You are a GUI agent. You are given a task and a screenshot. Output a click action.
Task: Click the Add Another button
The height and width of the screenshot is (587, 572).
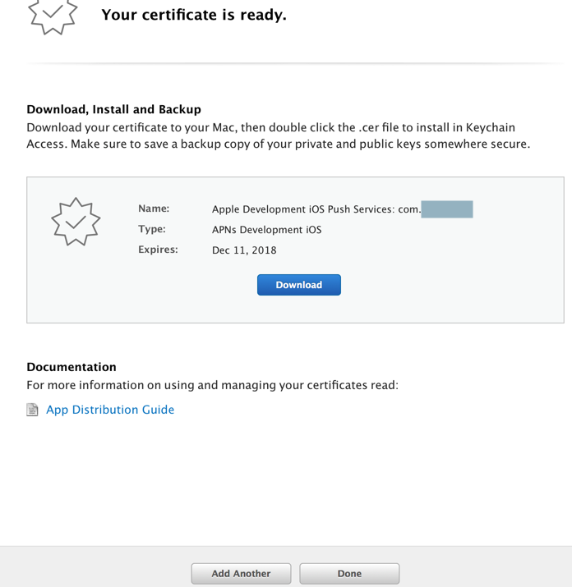pos(241,574)
